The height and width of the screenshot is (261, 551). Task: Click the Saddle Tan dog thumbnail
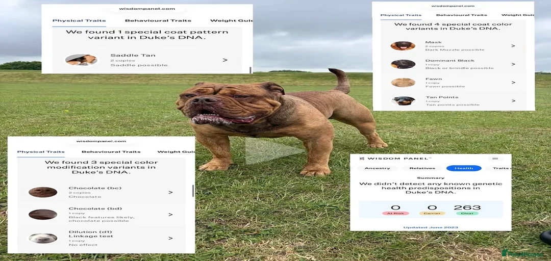[81, 60]
